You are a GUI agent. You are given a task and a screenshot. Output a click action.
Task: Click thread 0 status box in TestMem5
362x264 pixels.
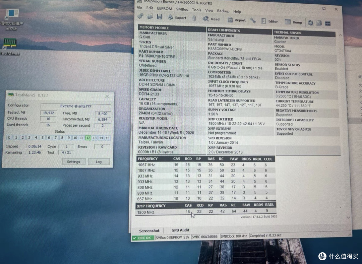click(9, 137)
